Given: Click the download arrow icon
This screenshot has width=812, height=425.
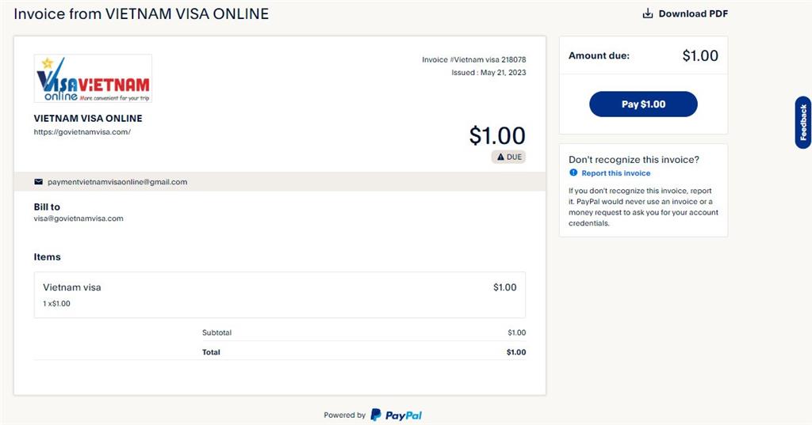Looking at the screenshot, I should [647, 13].
